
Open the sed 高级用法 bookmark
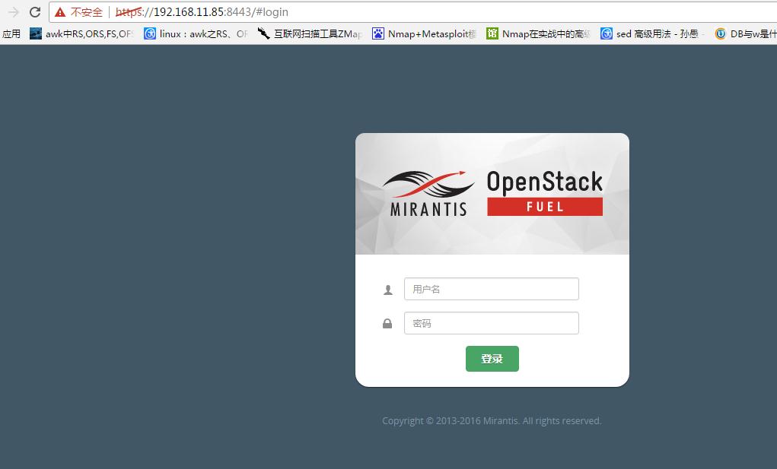pyautogui.click(x=653, y=33)
